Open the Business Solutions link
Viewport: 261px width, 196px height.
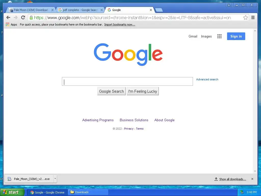(134, 120)
